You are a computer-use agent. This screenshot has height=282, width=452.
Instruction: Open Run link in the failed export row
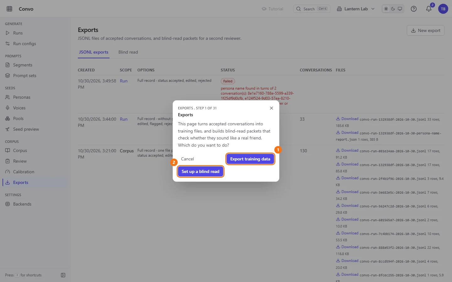(x=124, y=81)
